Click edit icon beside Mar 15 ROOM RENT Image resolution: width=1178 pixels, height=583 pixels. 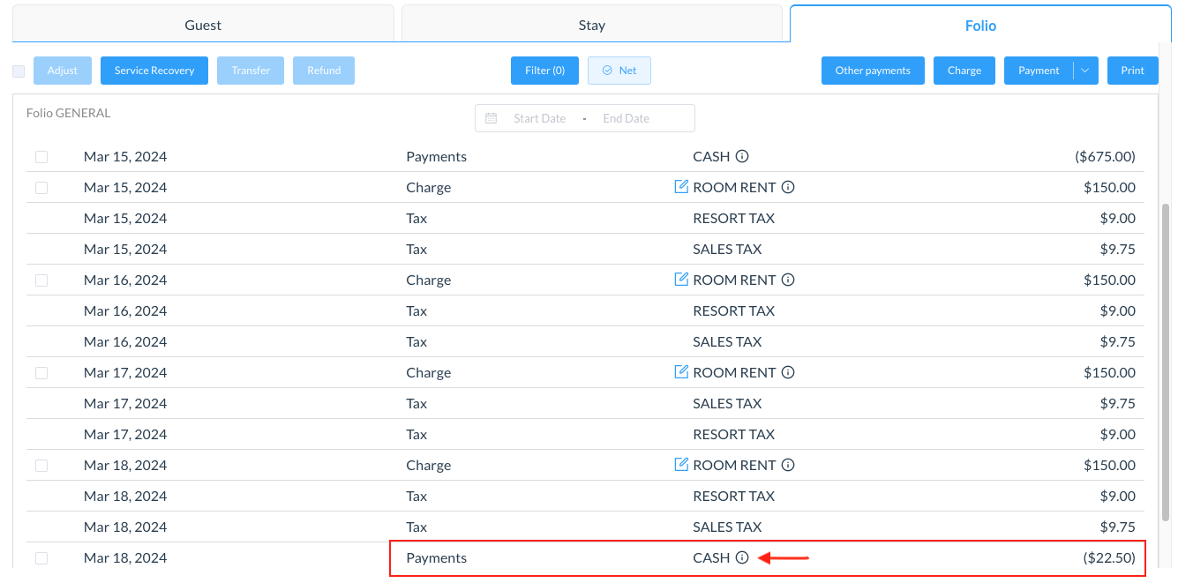(681, 187)
